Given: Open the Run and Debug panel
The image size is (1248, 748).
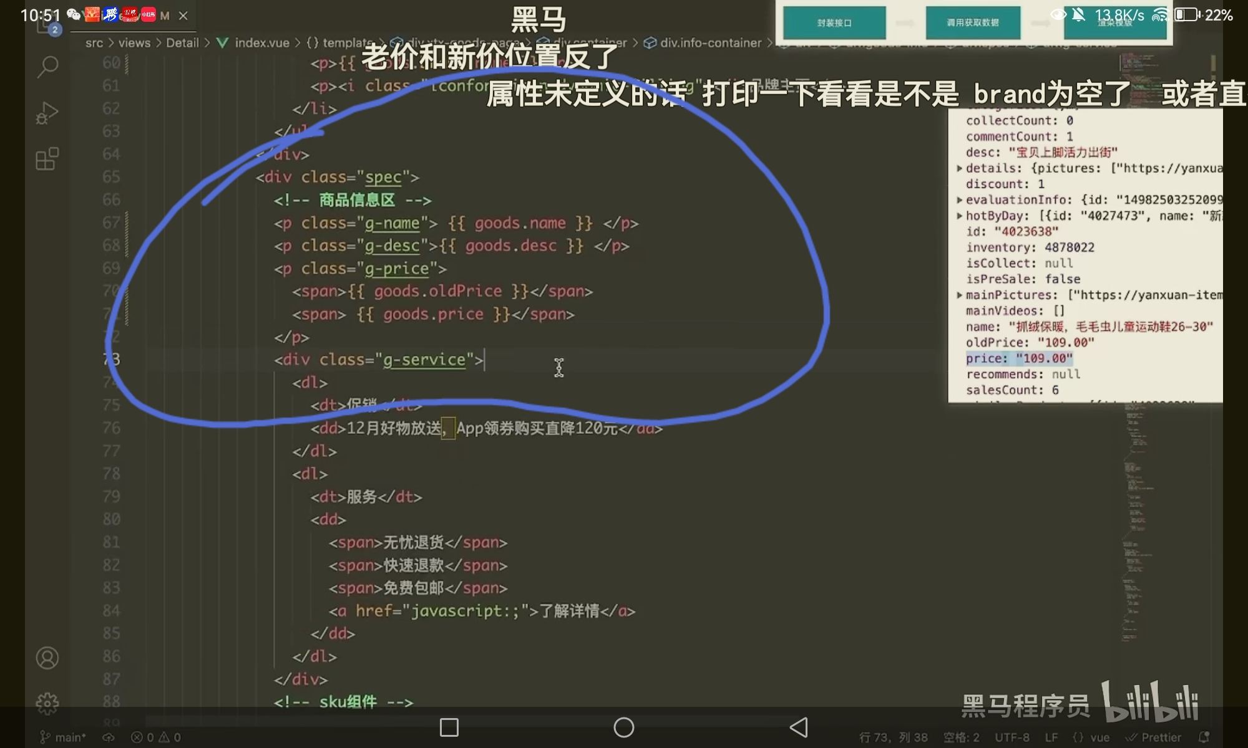Looking at the screenshot, I should click(47, 113).
